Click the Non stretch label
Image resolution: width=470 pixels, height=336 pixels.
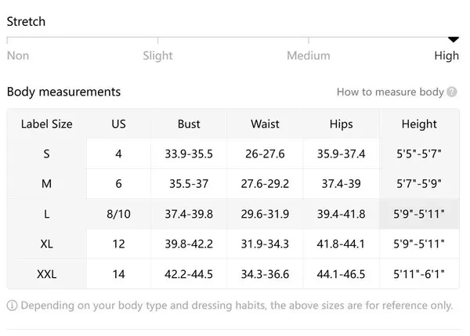point(18,56)
